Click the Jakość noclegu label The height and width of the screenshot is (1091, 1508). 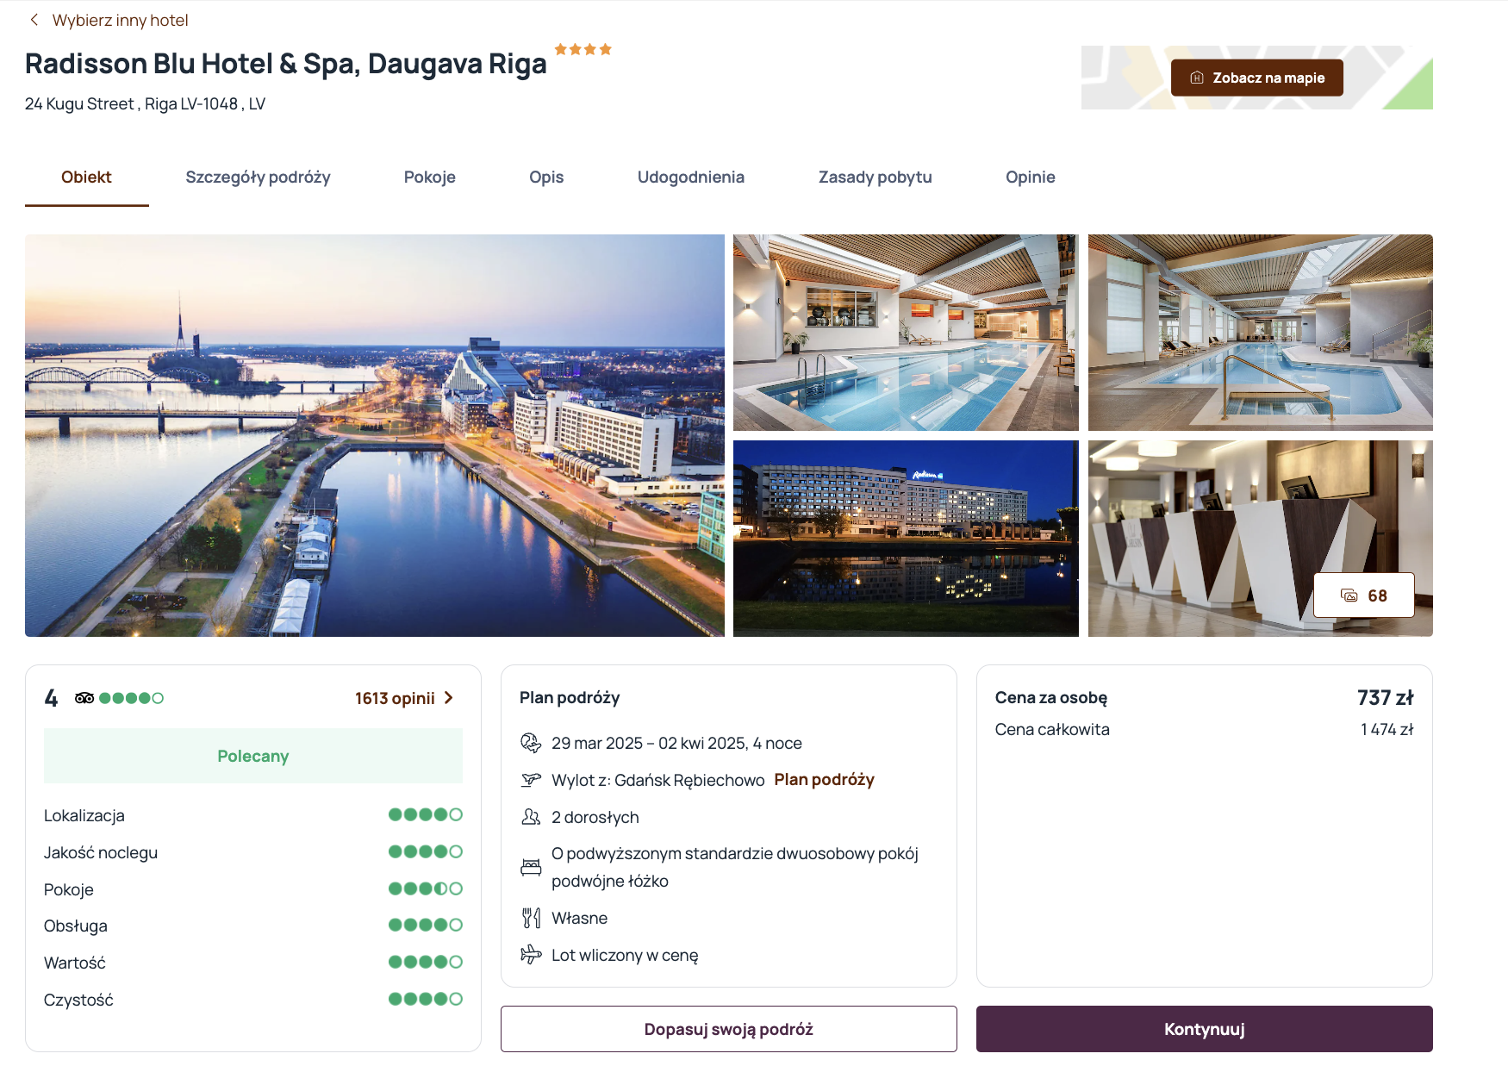(x=101, y=852)
